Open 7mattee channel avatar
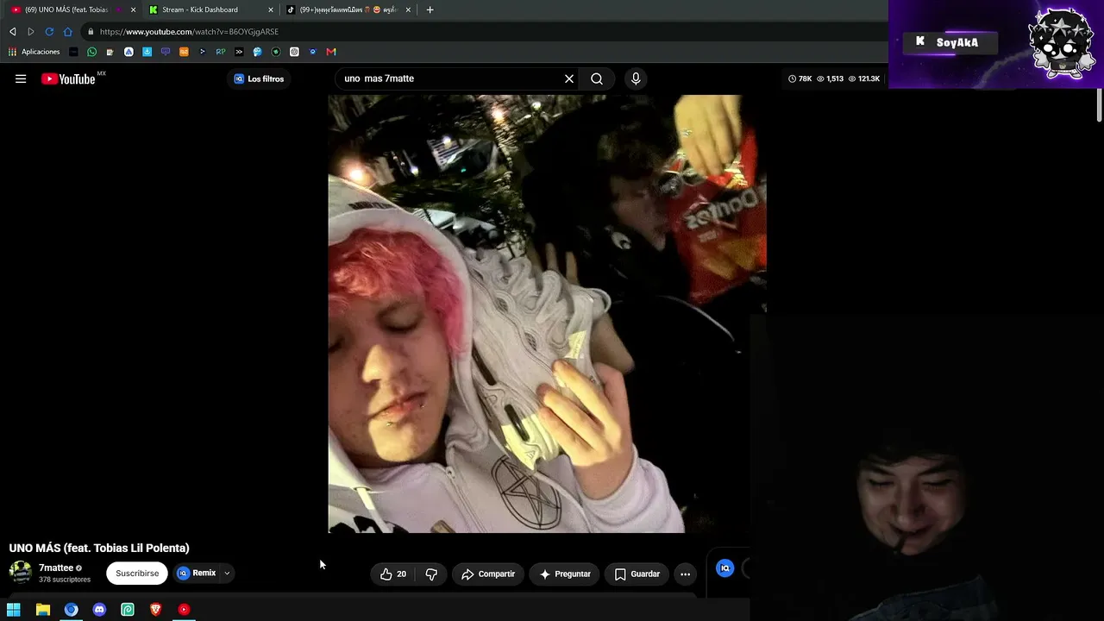Image resolution: width=1104 pixels, height=621 pixels. pos(21,573)
